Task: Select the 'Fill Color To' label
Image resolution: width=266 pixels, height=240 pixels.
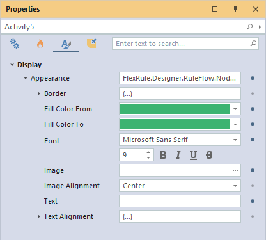Action: tap(64, 124)
